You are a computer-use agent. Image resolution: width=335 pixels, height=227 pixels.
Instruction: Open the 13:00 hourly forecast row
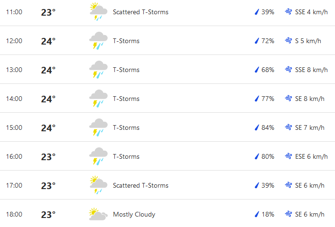click(x=167, y=69)
